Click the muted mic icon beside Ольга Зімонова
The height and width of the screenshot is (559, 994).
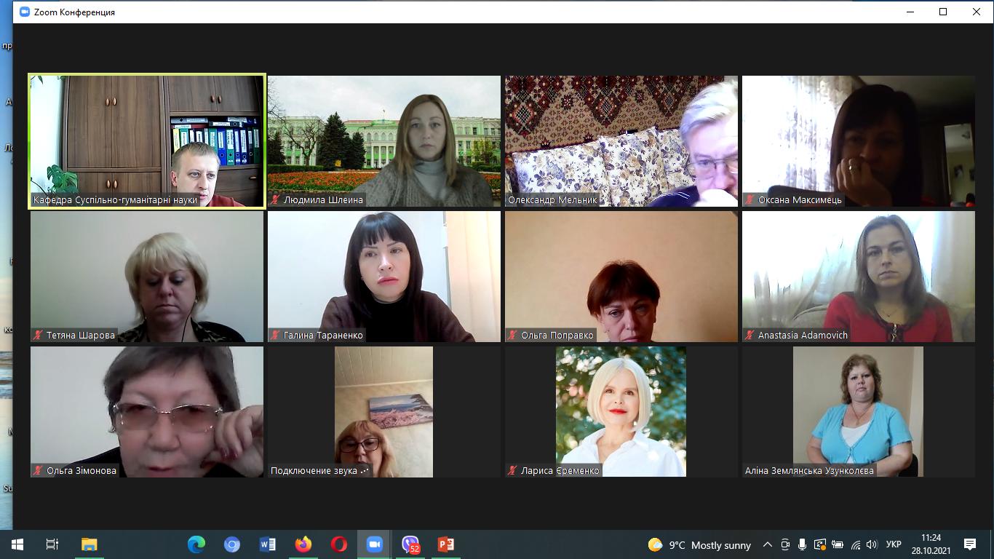39,470
